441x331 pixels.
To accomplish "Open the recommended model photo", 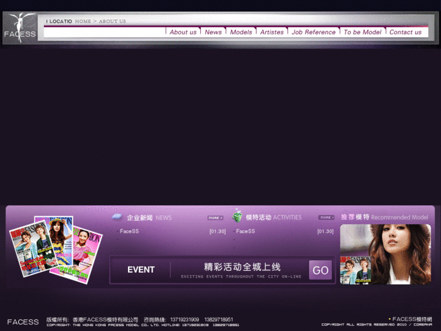I will pos(385,254).
